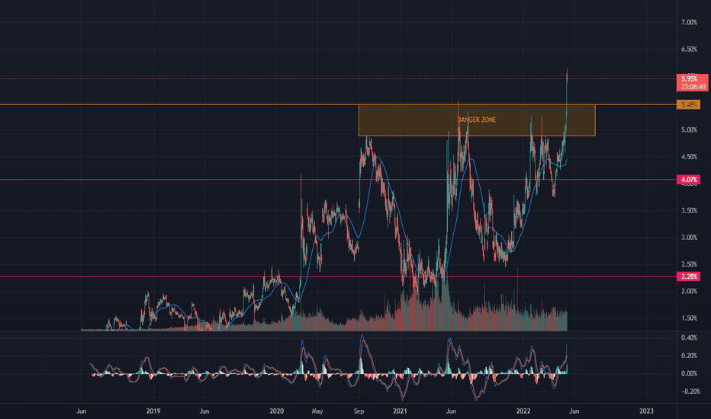Click the 23:08:40 countdown timer
Screen dimensions: 711x419
693,87
